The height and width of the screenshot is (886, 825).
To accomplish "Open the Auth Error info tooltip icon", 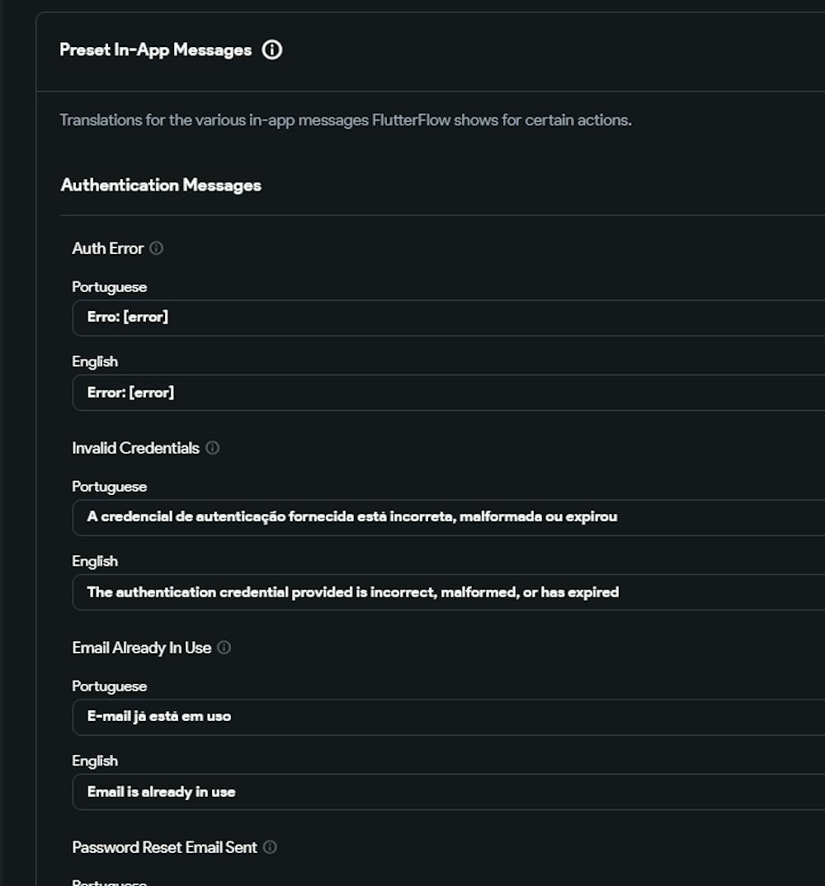I will pos(157,248).
